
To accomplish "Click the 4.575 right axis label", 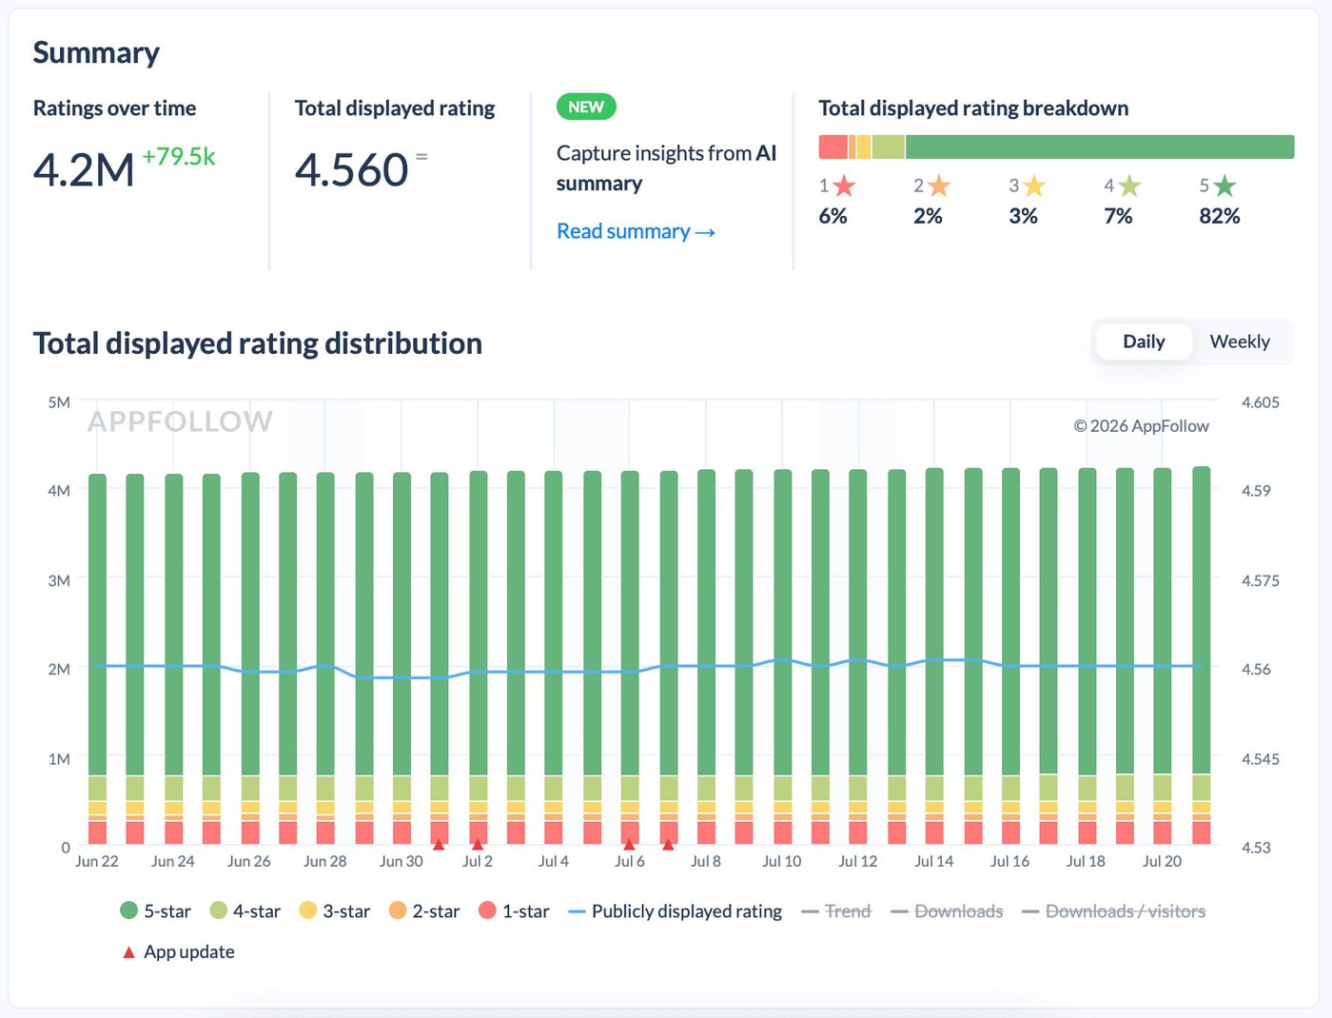I will click(x=1261, y=580).
